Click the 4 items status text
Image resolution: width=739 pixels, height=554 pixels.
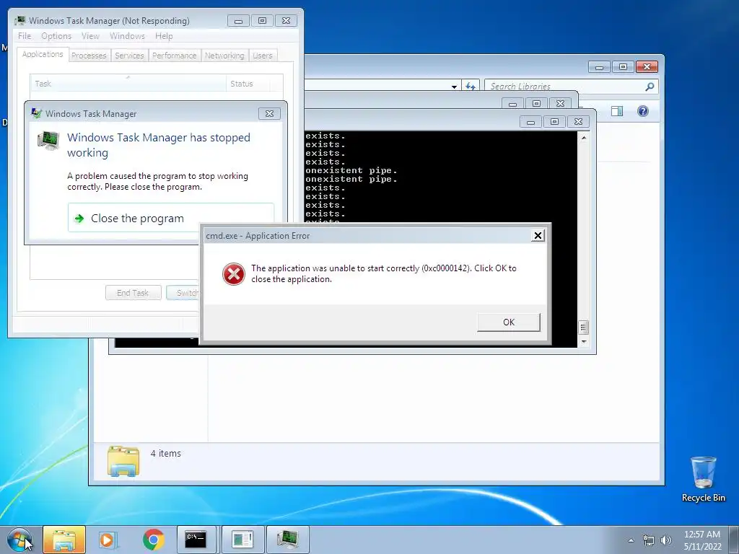(x=165, y=453)
